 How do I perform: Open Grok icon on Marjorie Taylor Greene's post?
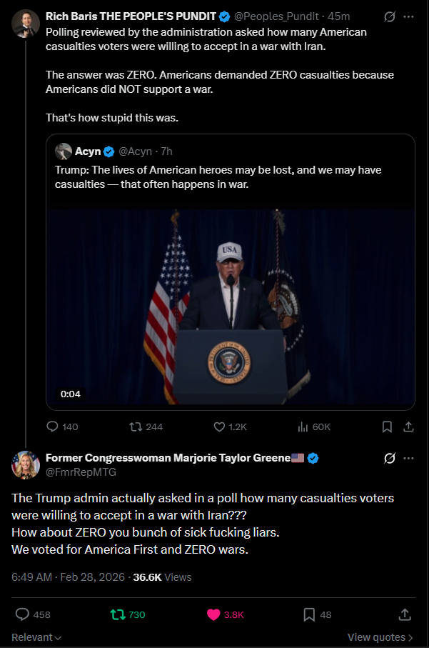click(x=390, y=458)
